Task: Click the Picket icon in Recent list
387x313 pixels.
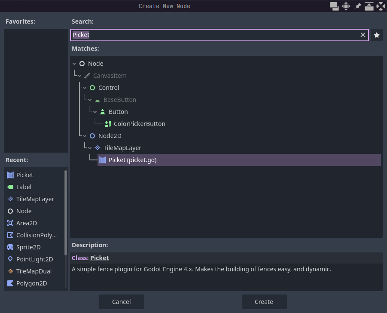Action: (10, 175)
